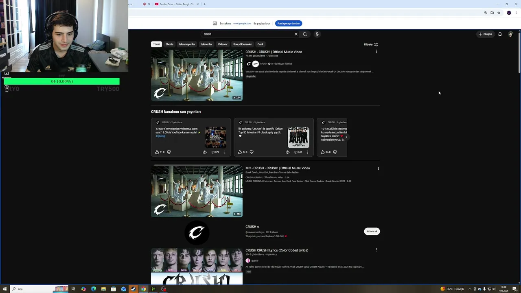Open the Mix - CRUSH - CRUSH! title
The width and height of the screenshot is (521, 293).
(278, 168)
